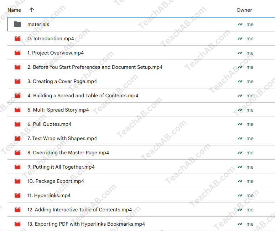The width and height of the screenshot is (275, 231).
Task: Click video icon for 6. Pull Quotes.mp4
Action: point(17,124)
